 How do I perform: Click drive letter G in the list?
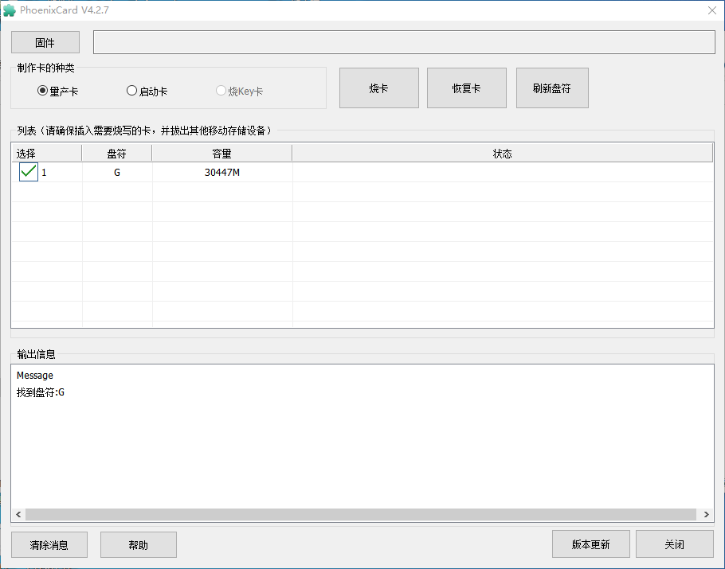[117, 172]
